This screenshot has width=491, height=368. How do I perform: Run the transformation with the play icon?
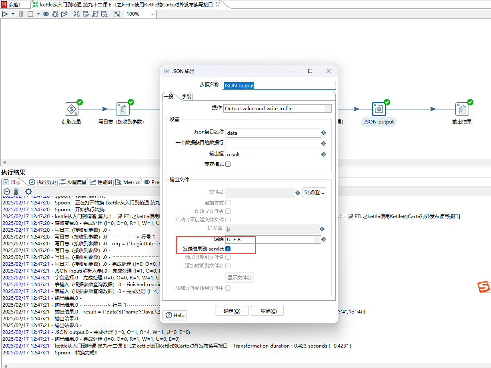pyautogui.click(x=5, y=14)
